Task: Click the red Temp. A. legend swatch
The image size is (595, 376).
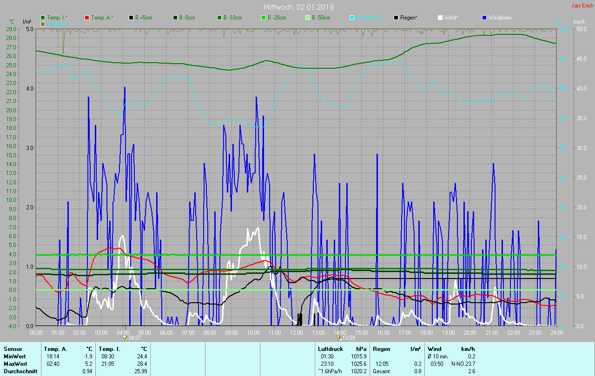Action: click(x=87, y=18)
